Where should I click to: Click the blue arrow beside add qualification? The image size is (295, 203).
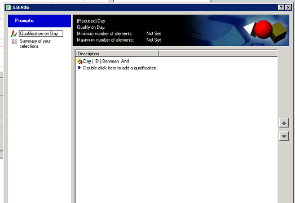80,68
